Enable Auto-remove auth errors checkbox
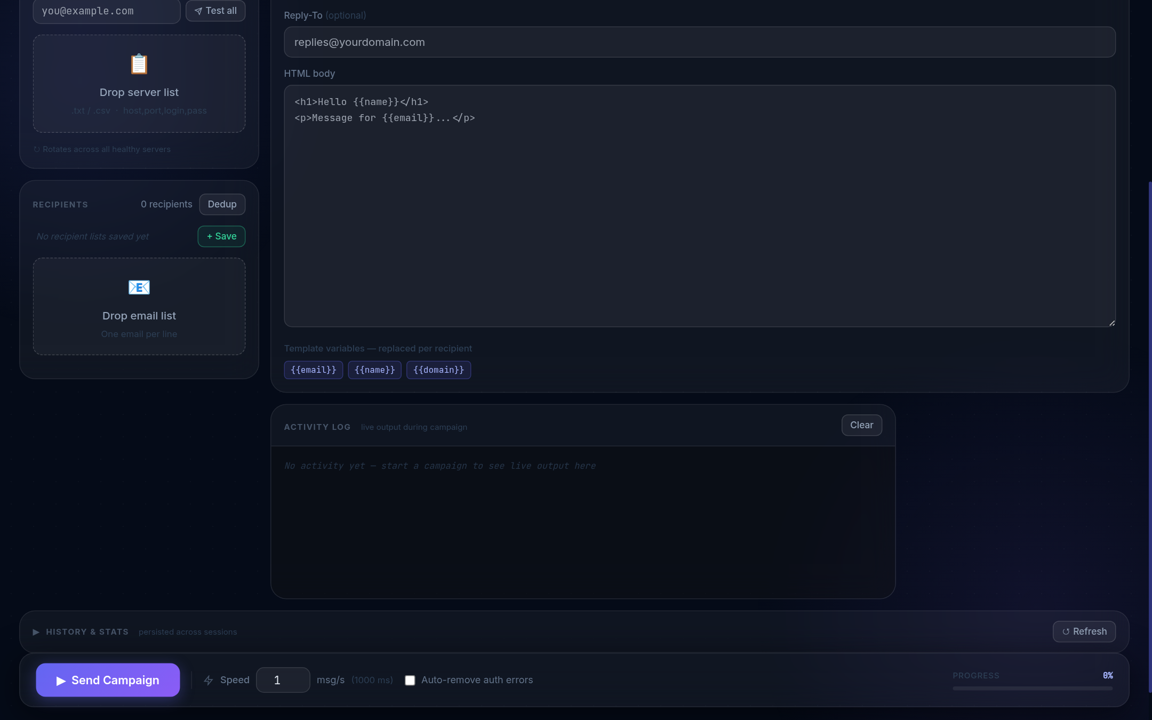This screenshot has height=720, width=1152. (410, 680)
